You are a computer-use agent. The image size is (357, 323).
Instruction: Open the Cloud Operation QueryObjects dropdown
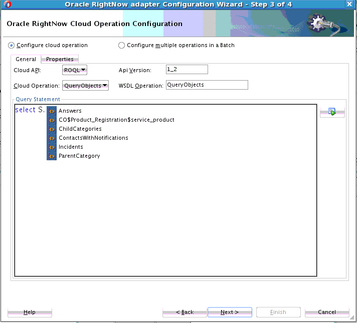tap(85, 86)
